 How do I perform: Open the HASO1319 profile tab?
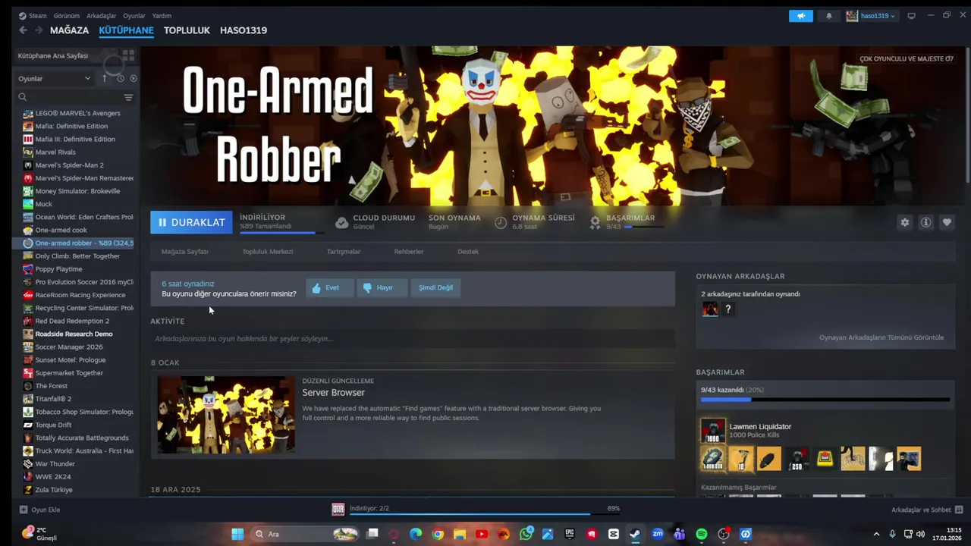(x=244, y=30)
